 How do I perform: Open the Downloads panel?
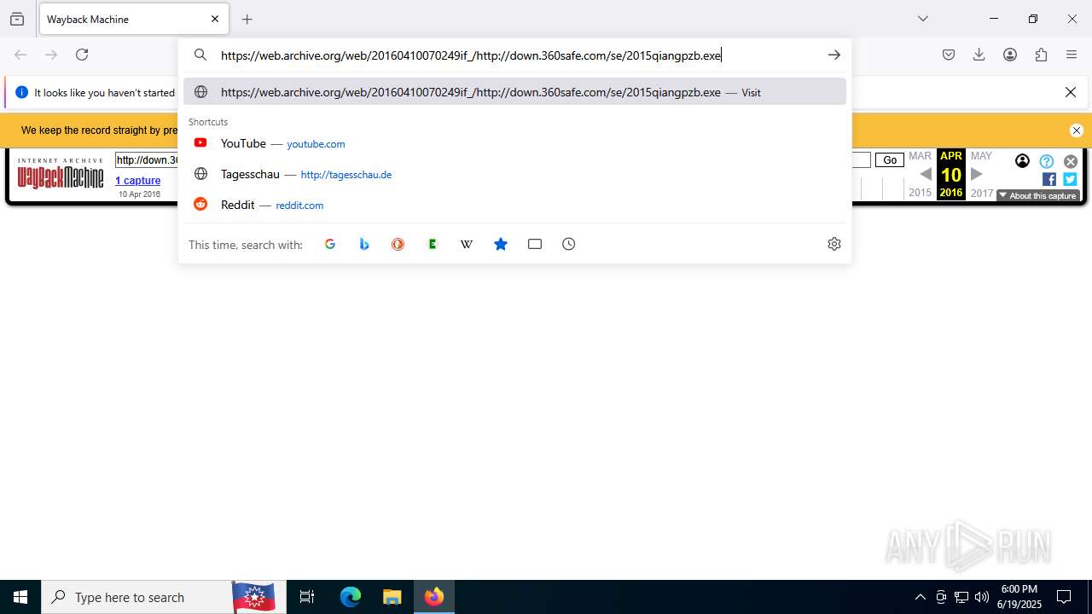click(979, 55)
